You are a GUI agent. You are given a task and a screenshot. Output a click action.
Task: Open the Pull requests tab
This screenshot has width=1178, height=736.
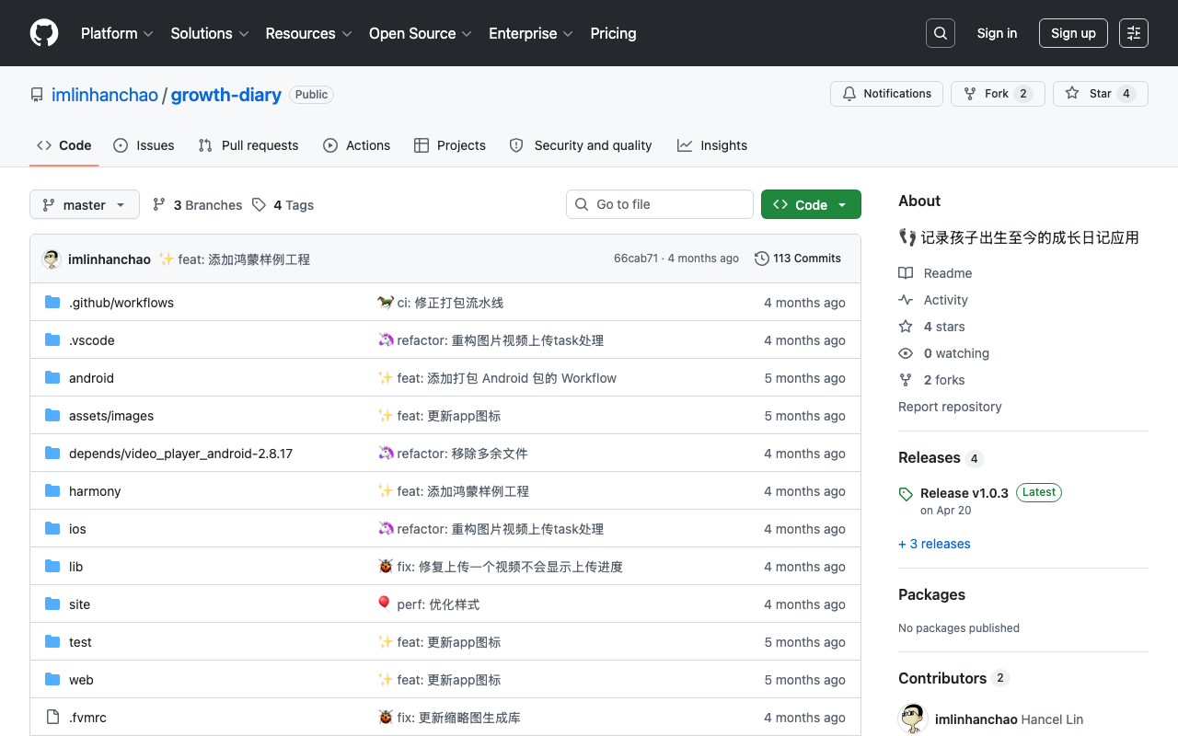[x=248, y=145]
